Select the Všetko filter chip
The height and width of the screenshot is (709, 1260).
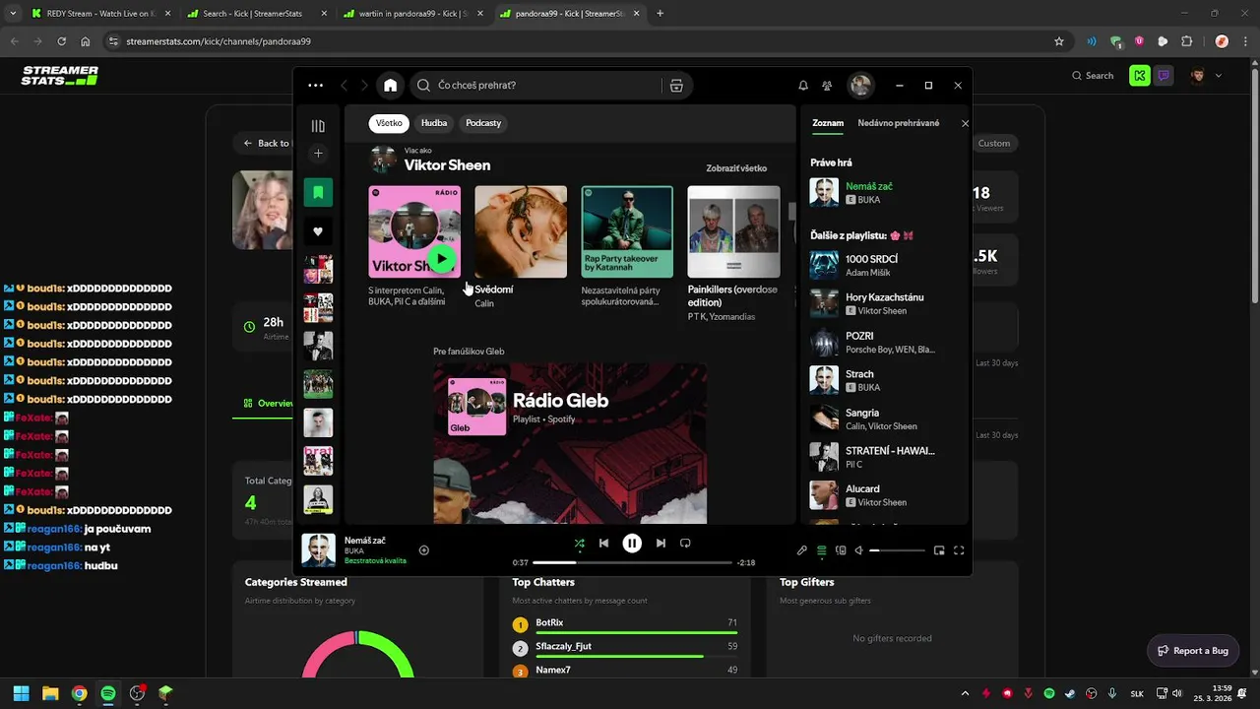(x=389, y=123)
